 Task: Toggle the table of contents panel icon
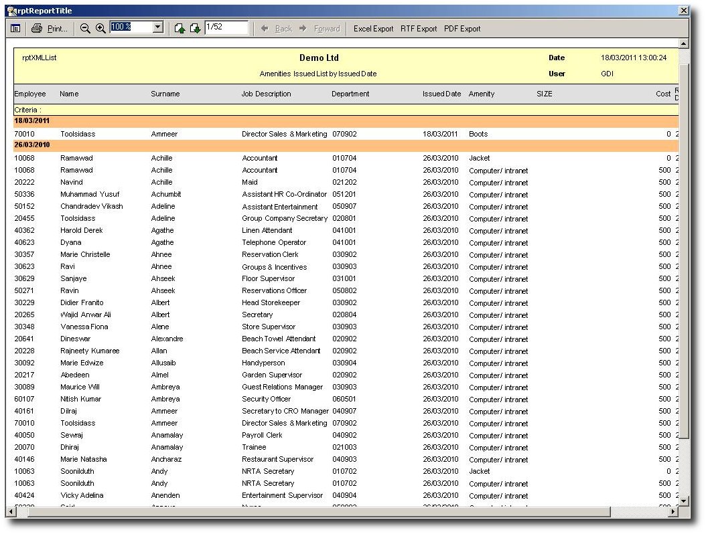click(x=15, y=29)
